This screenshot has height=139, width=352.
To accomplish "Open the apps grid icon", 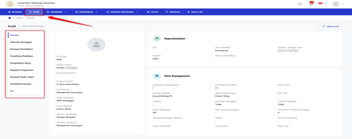I will [300, 4].
